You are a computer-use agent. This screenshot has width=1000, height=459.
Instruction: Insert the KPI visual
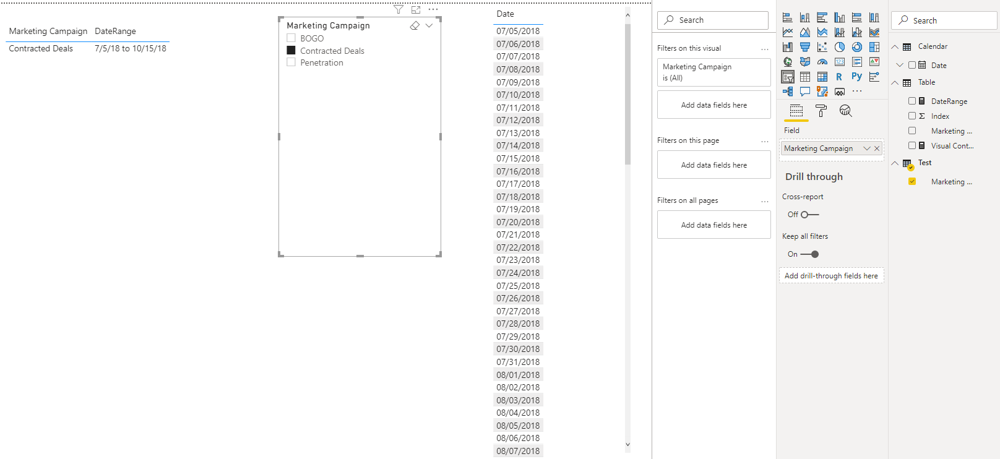click(x=874, y=62)
